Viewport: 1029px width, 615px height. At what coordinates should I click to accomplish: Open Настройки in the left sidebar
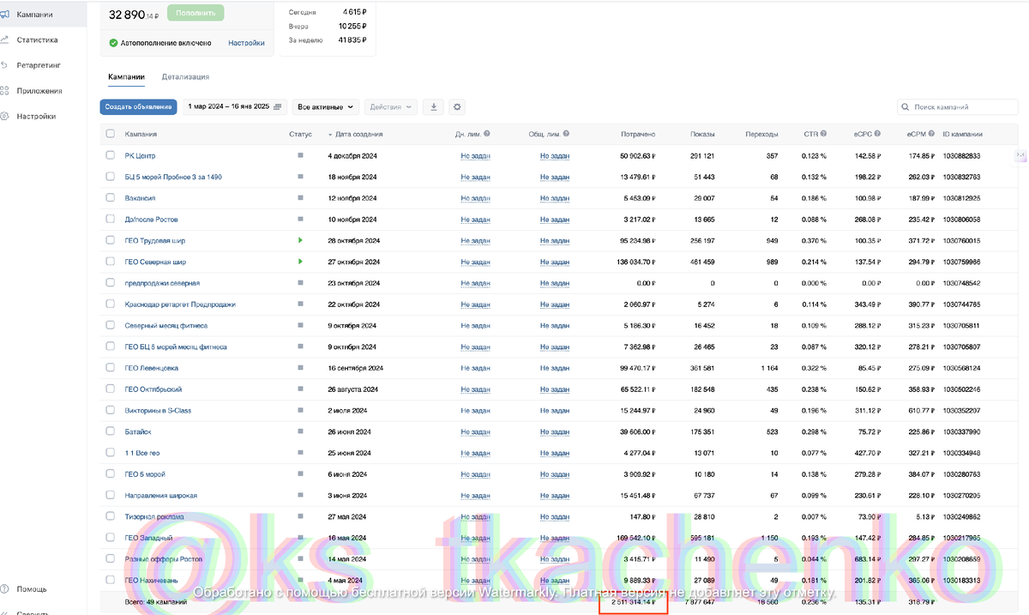[x=36, y=117]
